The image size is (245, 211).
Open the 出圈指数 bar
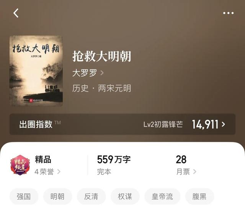coord(122,124)
